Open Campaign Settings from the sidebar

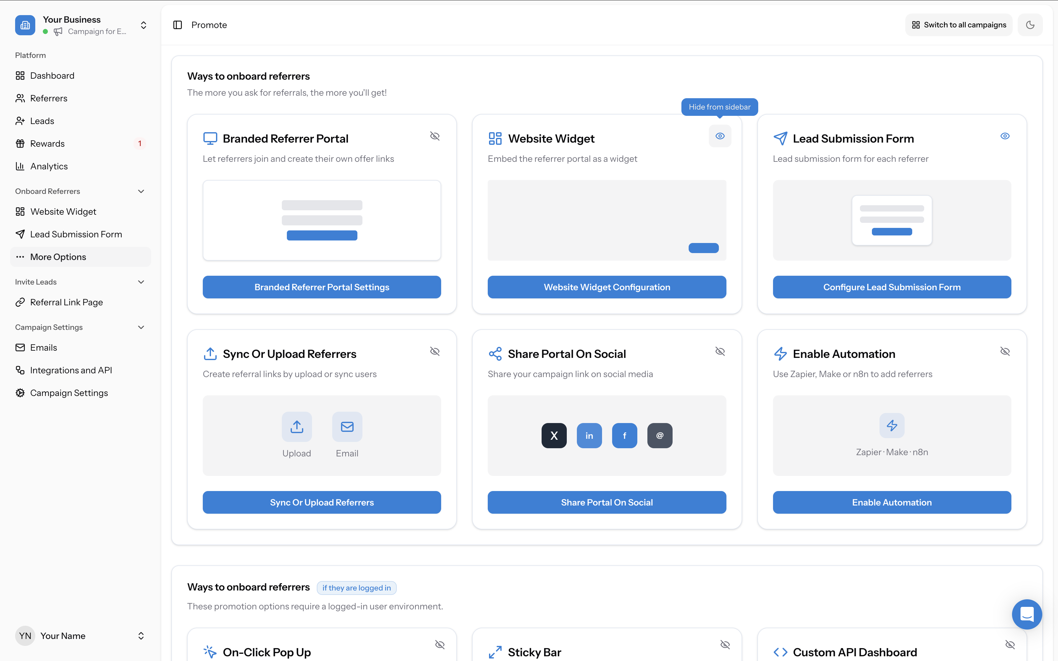69,393
